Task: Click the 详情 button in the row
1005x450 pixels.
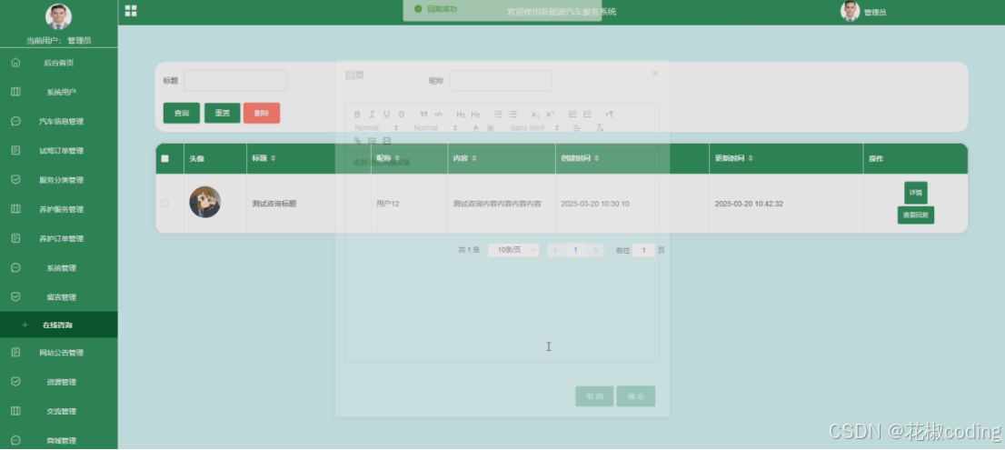Action: 916,193
